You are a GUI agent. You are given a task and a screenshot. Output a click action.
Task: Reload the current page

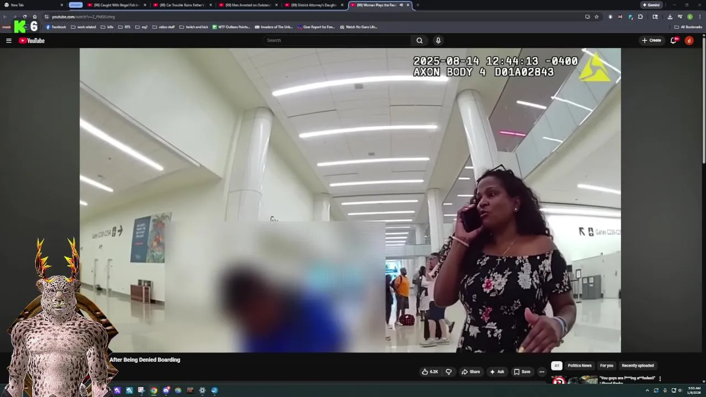pos(24,17)
